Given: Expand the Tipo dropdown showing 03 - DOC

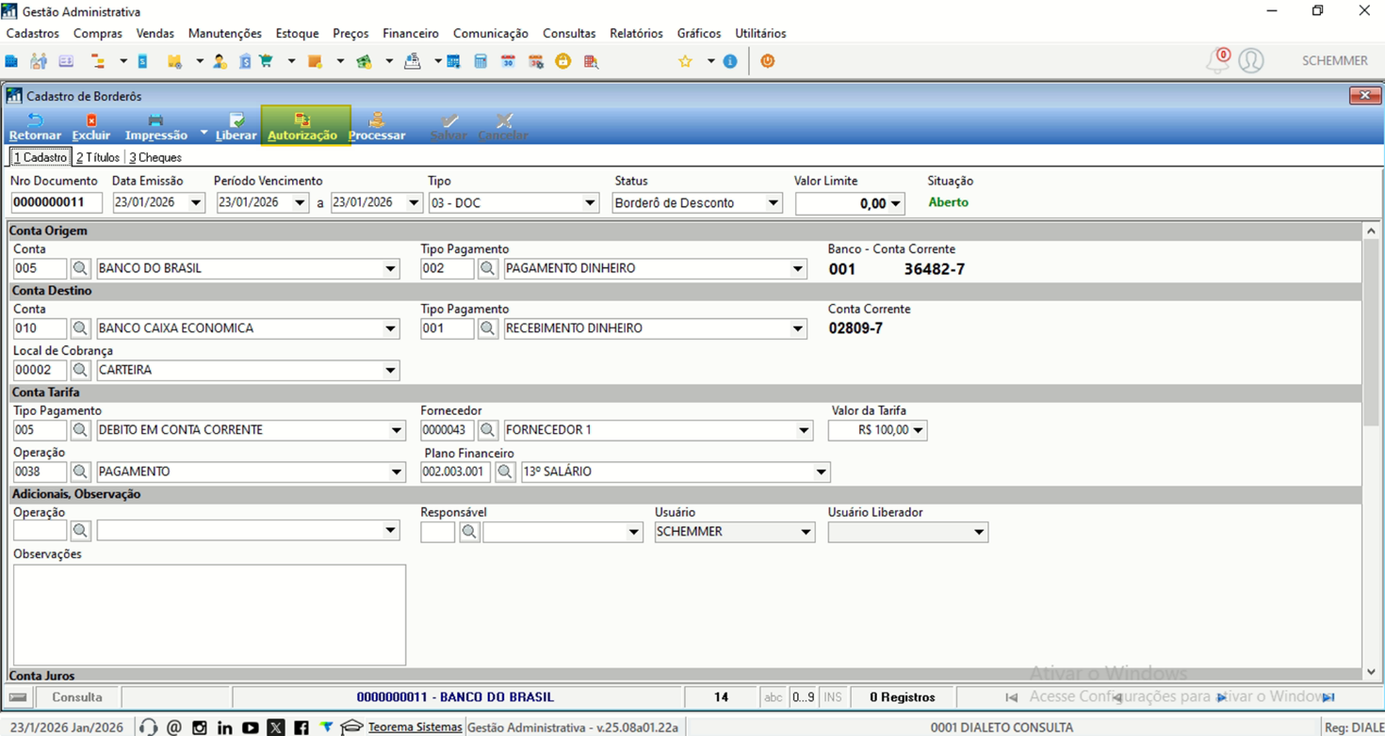Looking at the screenshot, I should [590, 202].
